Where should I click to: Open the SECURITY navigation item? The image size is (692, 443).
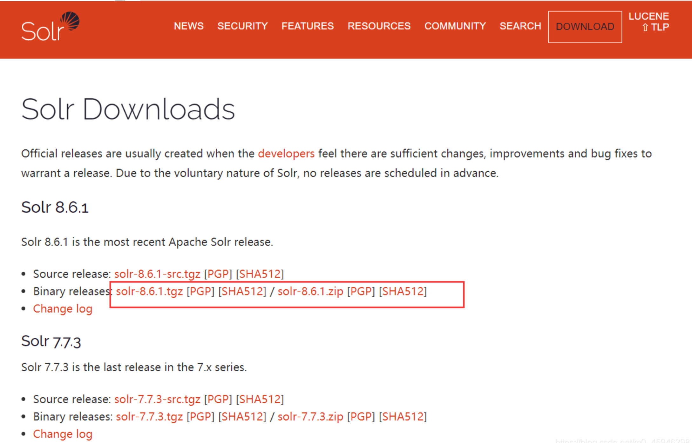pyautogui.click(x=242, y=26)
